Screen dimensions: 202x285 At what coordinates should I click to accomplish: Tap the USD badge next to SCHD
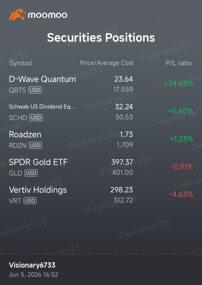(x=36, y=118)
